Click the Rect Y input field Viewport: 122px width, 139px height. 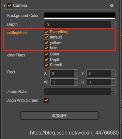pos(99,73)
